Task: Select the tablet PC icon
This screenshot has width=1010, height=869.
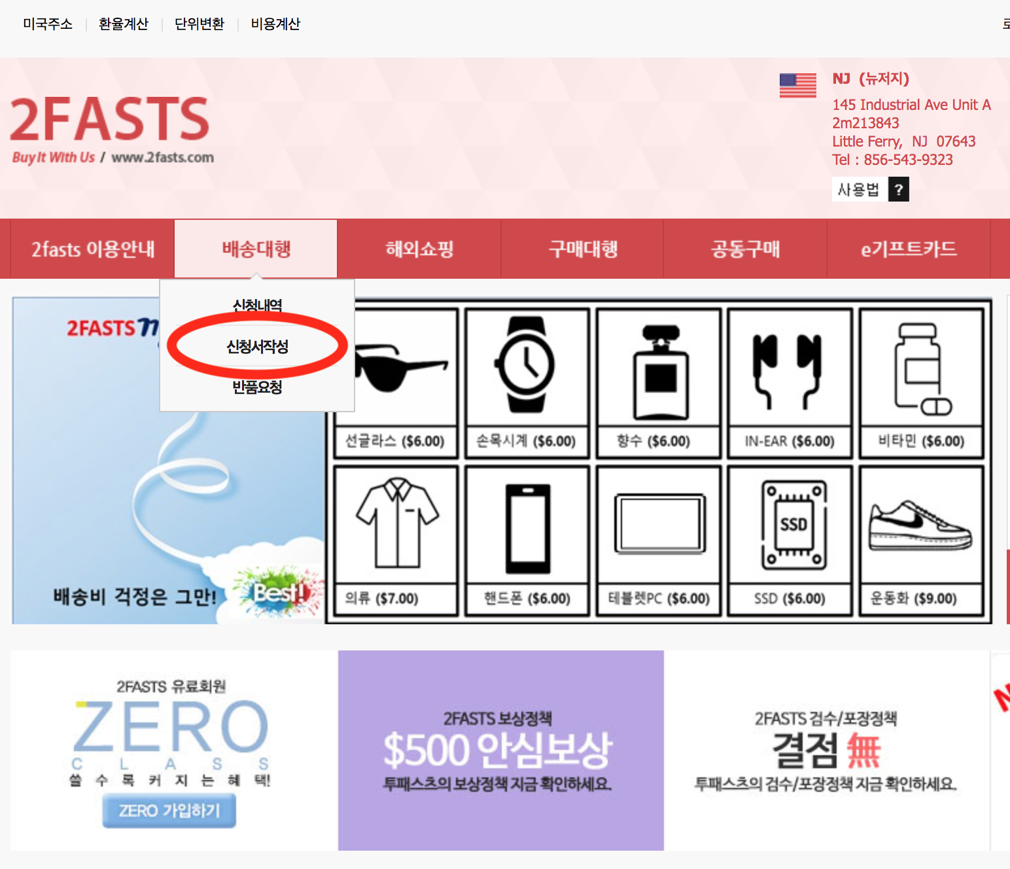Action: [660, 523]
